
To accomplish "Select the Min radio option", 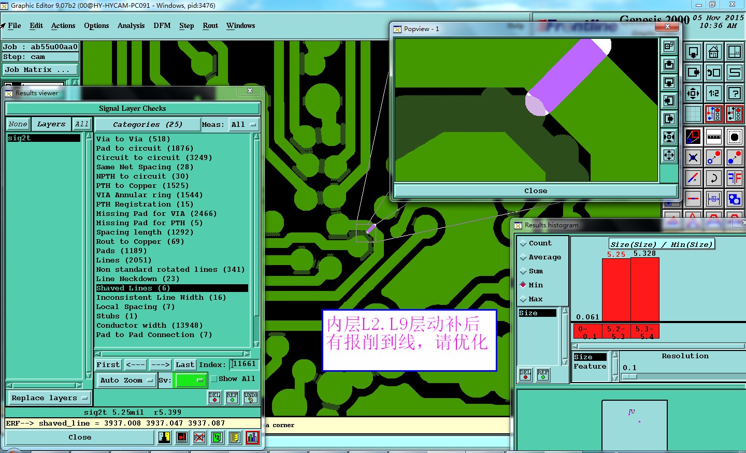I will [x=523, y=285].
